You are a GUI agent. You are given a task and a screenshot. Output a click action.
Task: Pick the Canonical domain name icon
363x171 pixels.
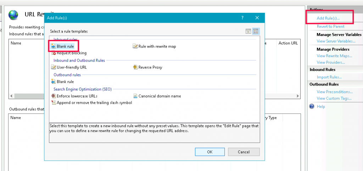pos(135,96)
